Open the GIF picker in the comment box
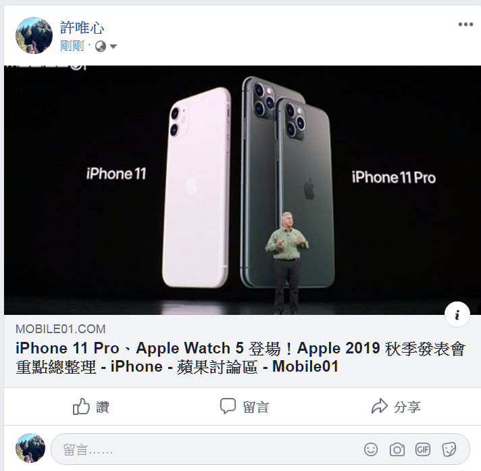Viewport: 481px width, 471px height. point(423,450)
